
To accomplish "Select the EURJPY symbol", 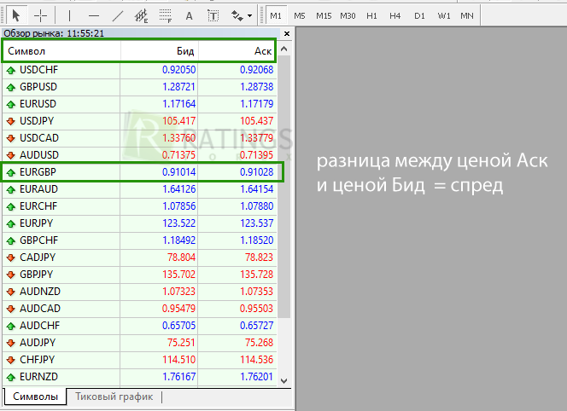I will [36, 223].
